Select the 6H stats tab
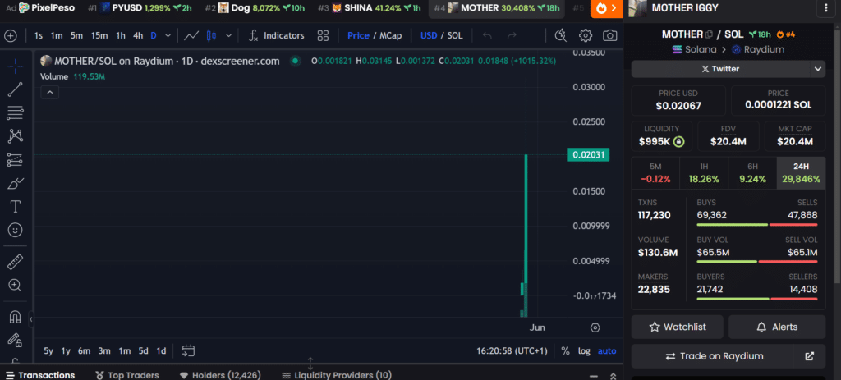841x380 pixels. point(752,173)
